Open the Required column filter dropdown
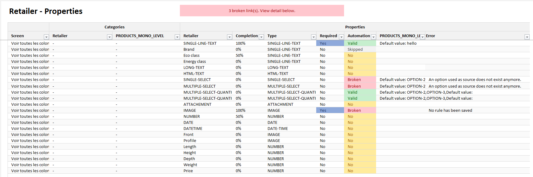Image resolution: width=533 pixels, height=177 pixels. [x=341, y=37]
